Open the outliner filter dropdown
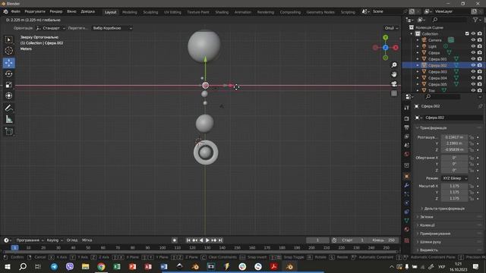 pyautogui.click(x=477, y=20)
